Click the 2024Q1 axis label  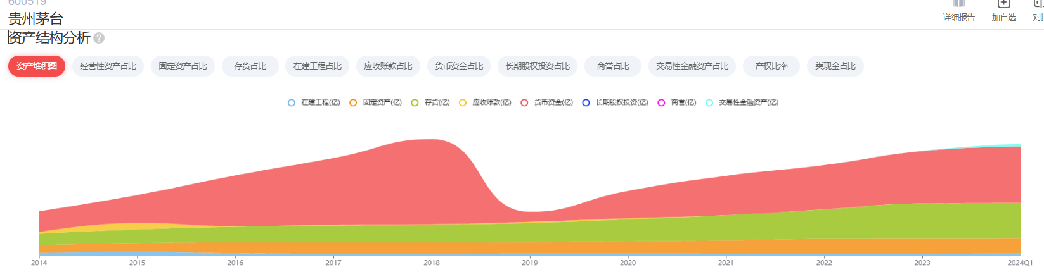click(x=1021, y=263)
